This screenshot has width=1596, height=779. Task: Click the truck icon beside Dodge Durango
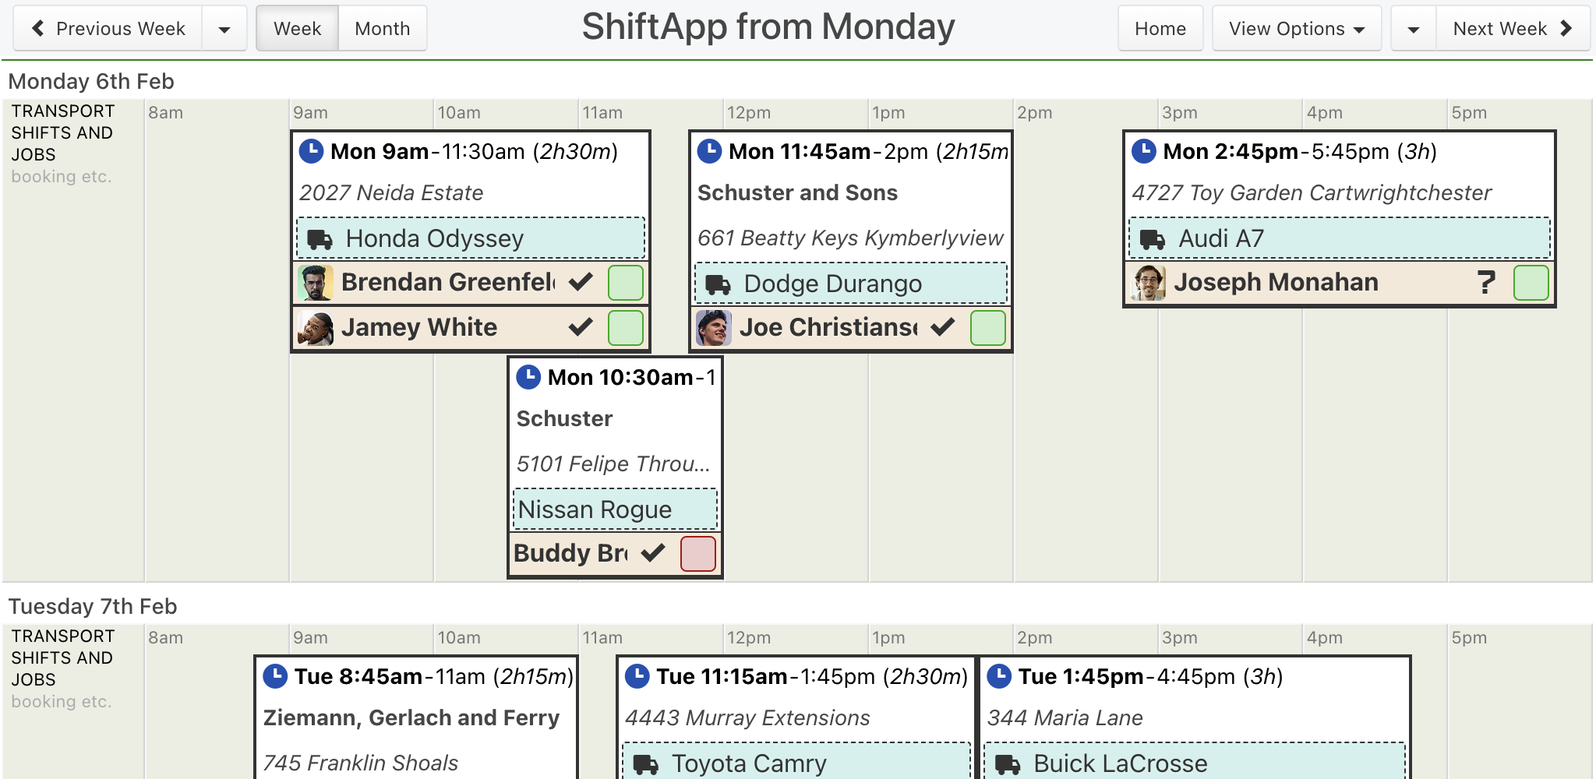pyautogui.click(x=718, y=284)
